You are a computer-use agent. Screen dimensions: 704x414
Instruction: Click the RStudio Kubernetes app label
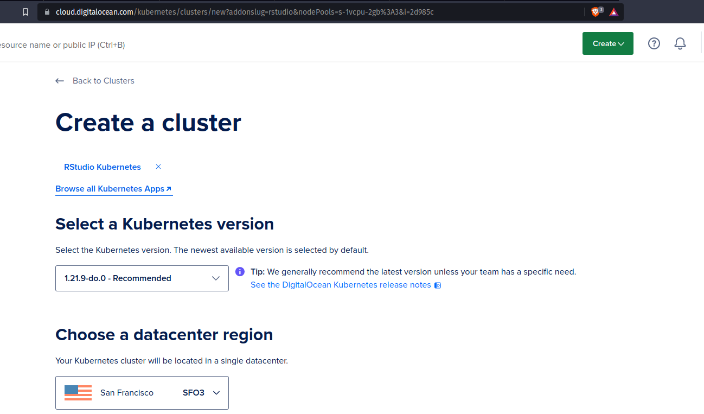(103, 167)
